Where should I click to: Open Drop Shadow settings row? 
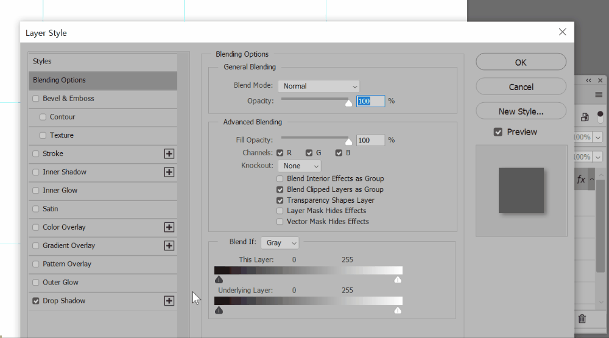(103, 301)
